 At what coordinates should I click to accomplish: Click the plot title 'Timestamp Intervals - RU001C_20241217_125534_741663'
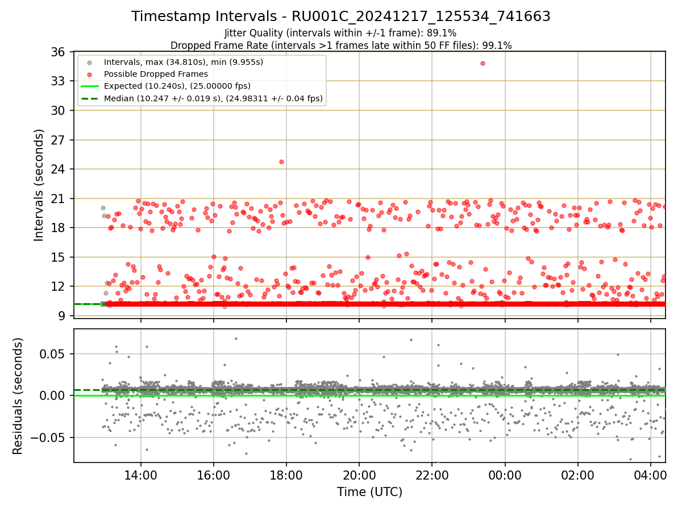[x=341, y=16]
